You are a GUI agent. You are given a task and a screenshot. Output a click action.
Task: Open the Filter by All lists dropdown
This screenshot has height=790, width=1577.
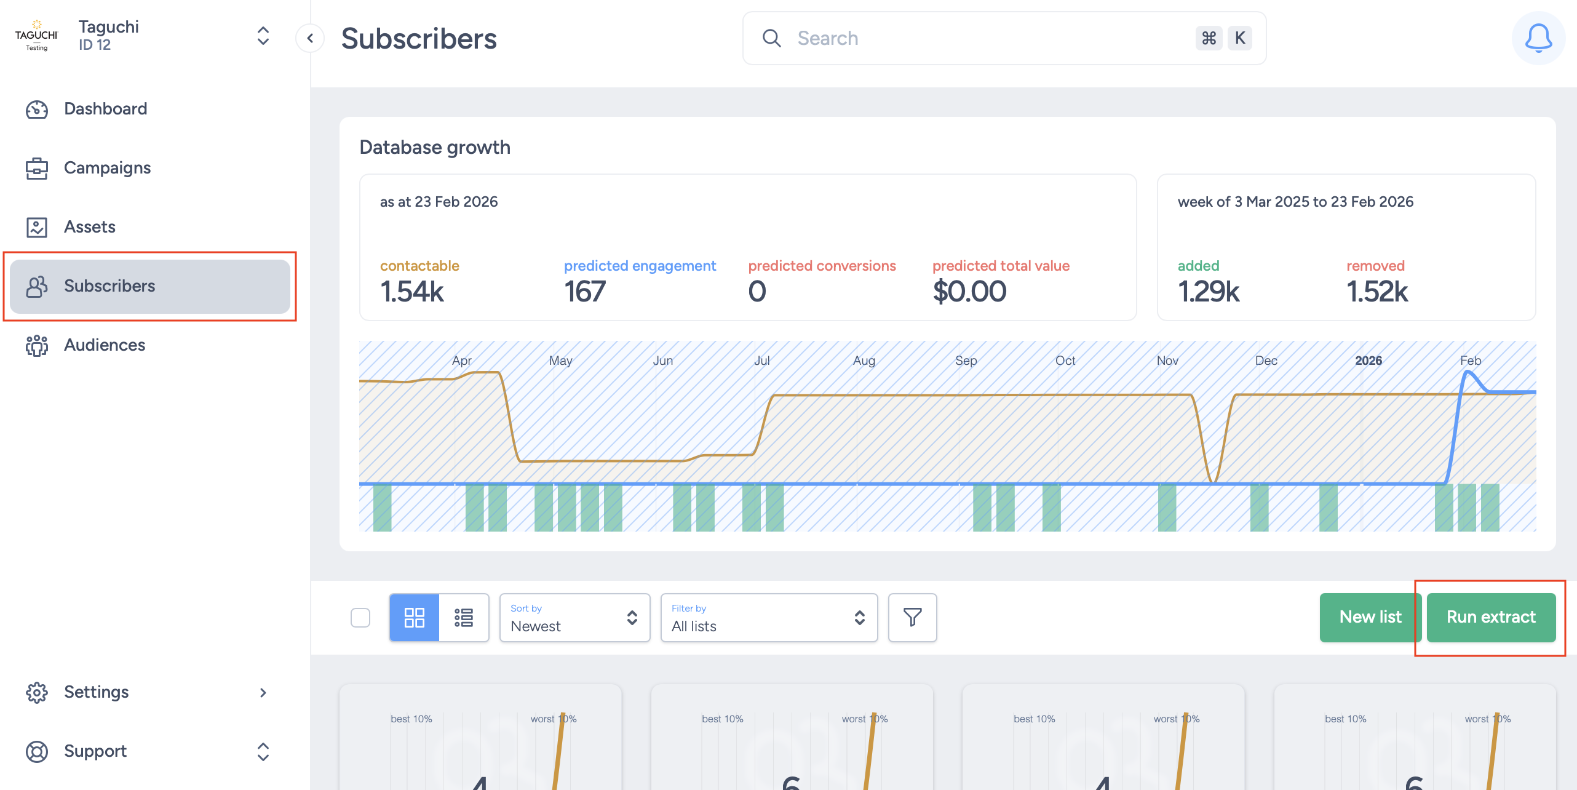pos(769,617)
